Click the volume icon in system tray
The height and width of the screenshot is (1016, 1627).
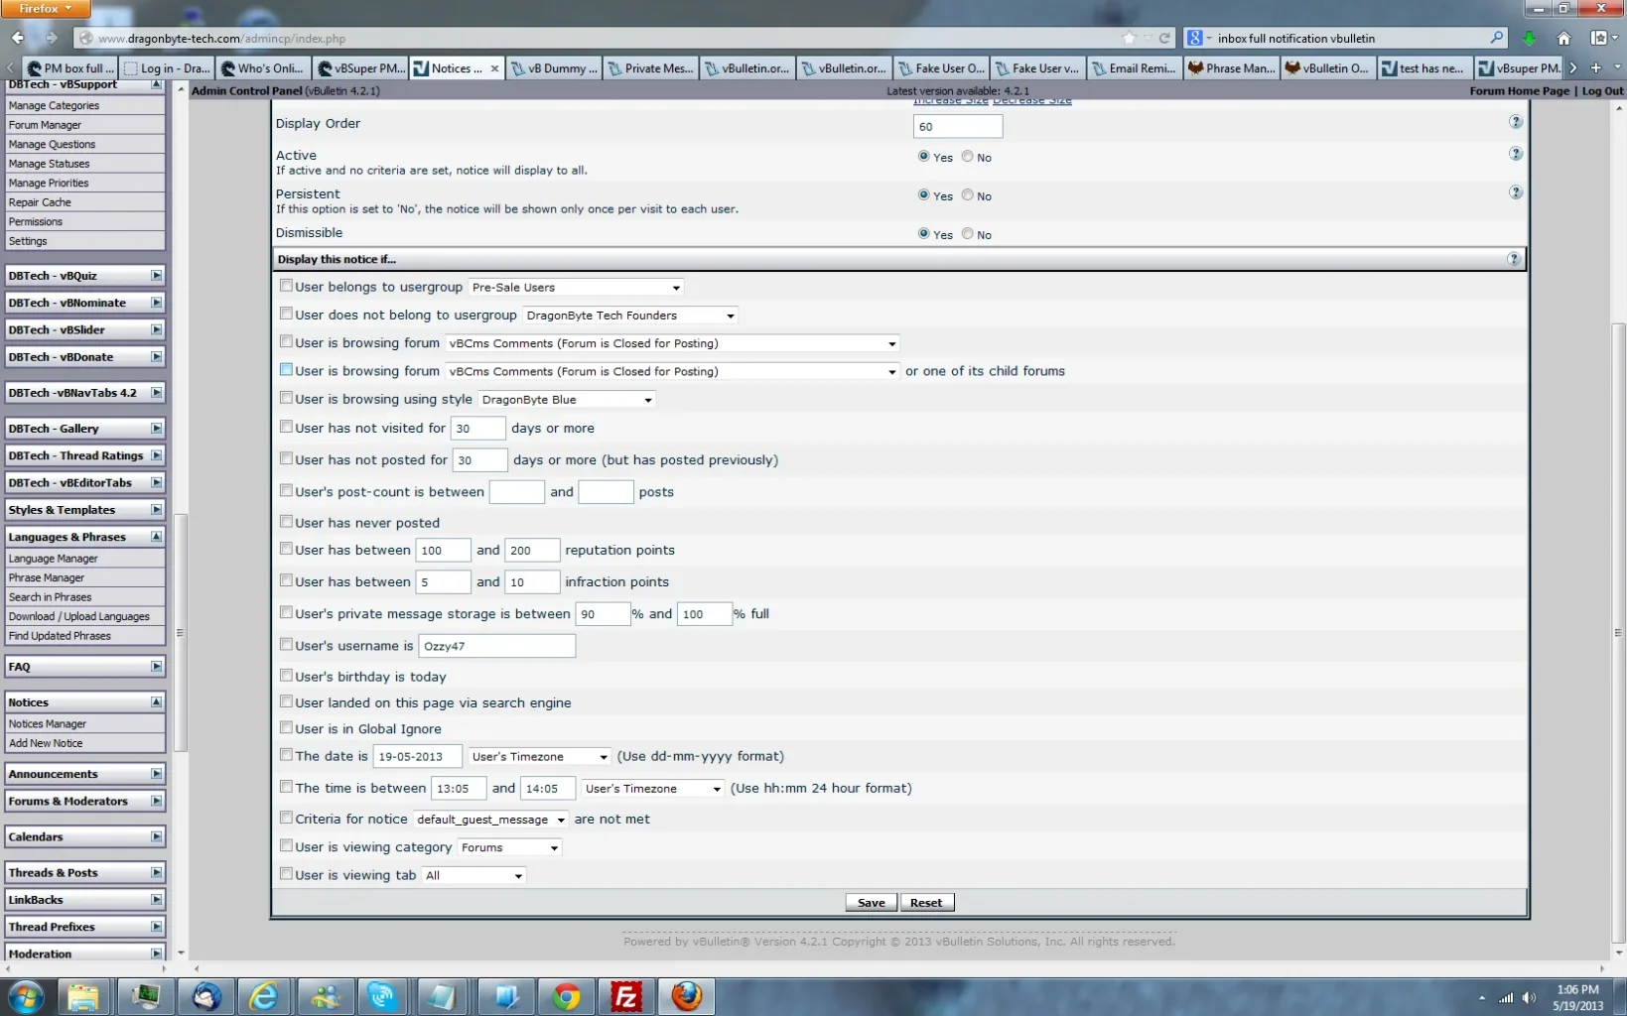tap(1529, 997)
